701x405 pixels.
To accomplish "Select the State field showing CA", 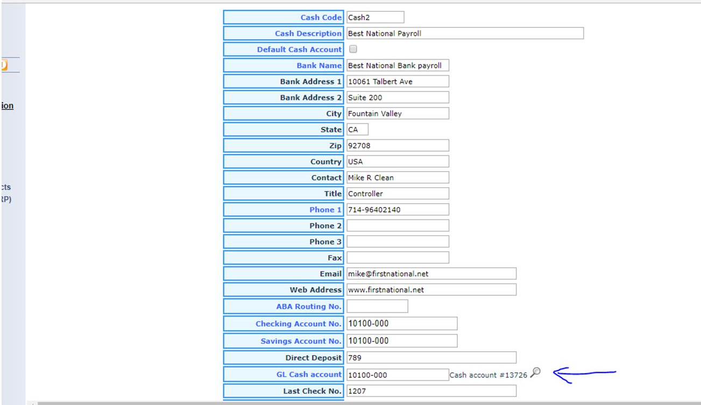I will click(x=357, y=130).
